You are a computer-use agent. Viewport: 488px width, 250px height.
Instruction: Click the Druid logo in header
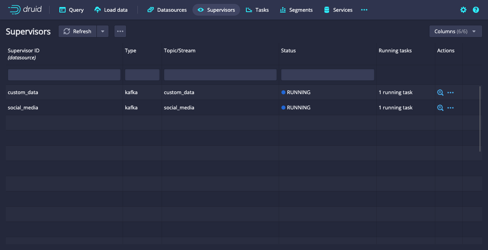pos(25,10)
